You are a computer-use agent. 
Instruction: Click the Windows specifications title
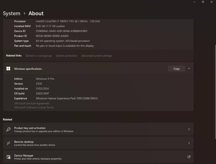point(28,69)
